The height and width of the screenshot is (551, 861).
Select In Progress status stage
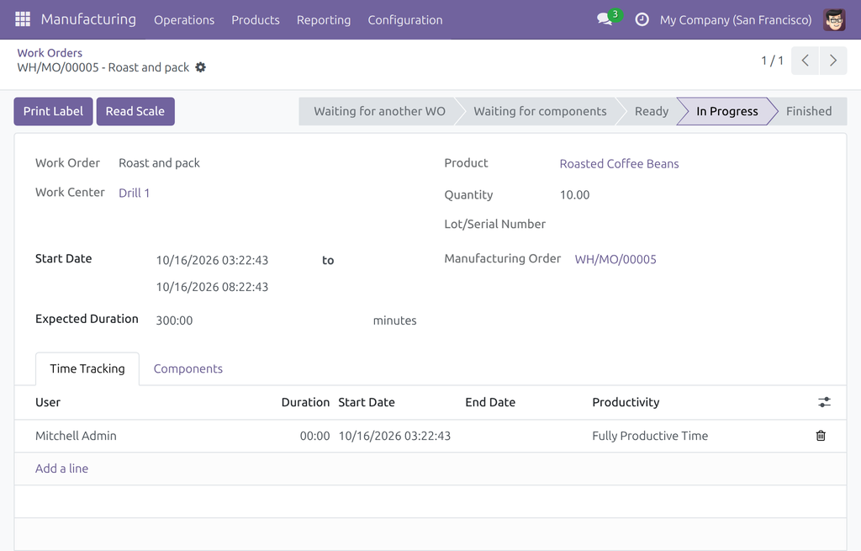tap(727, 112)
